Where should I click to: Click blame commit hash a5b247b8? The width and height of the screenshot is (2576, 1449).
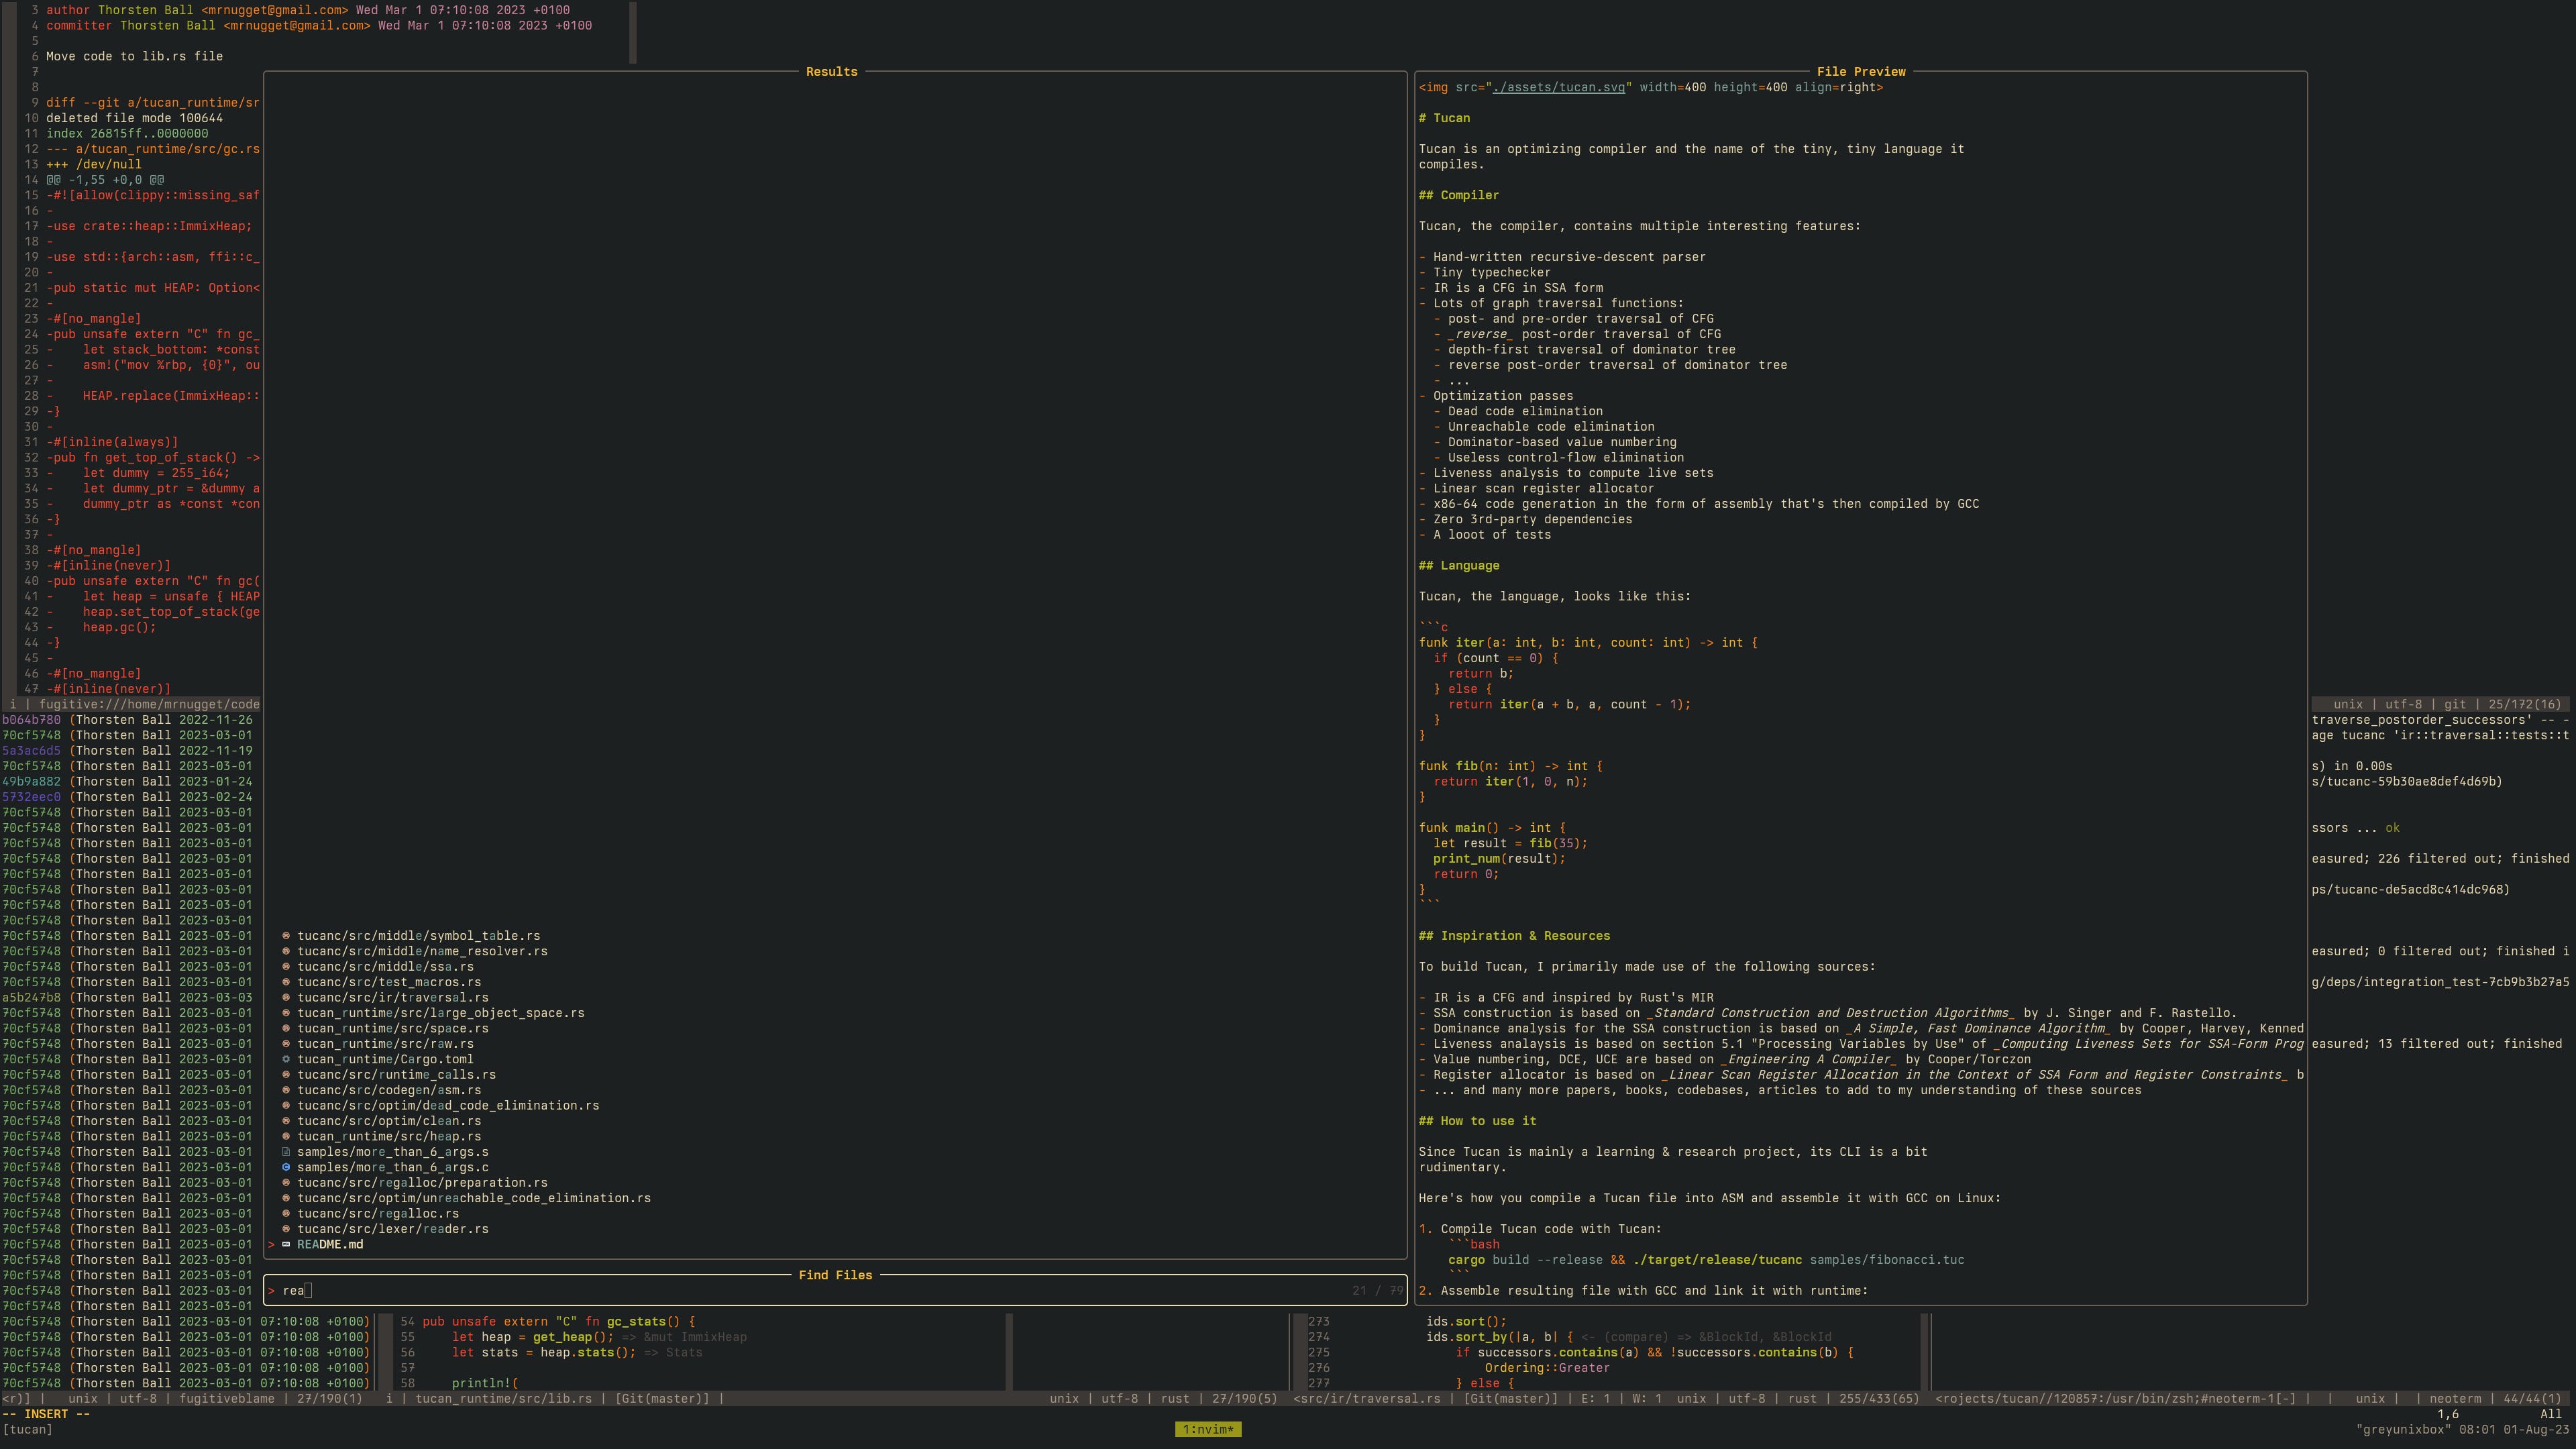pos(31,998)
